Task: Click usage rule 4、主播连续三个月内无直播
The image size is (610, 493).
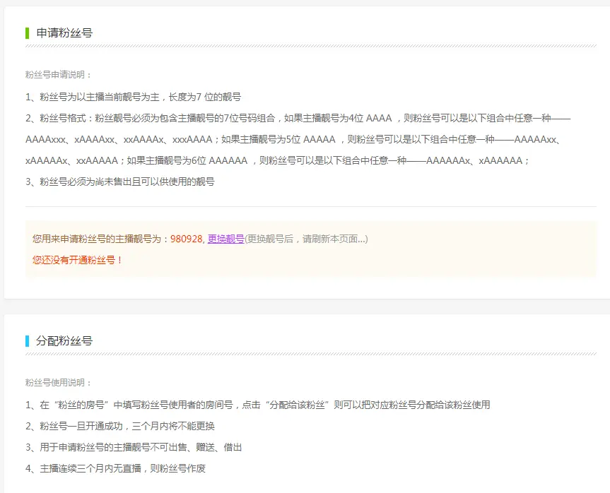Action: [x=115, y=468]
